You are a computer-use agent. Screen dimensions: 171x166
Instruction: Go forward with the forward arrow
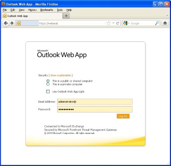[x=12, y=23]
